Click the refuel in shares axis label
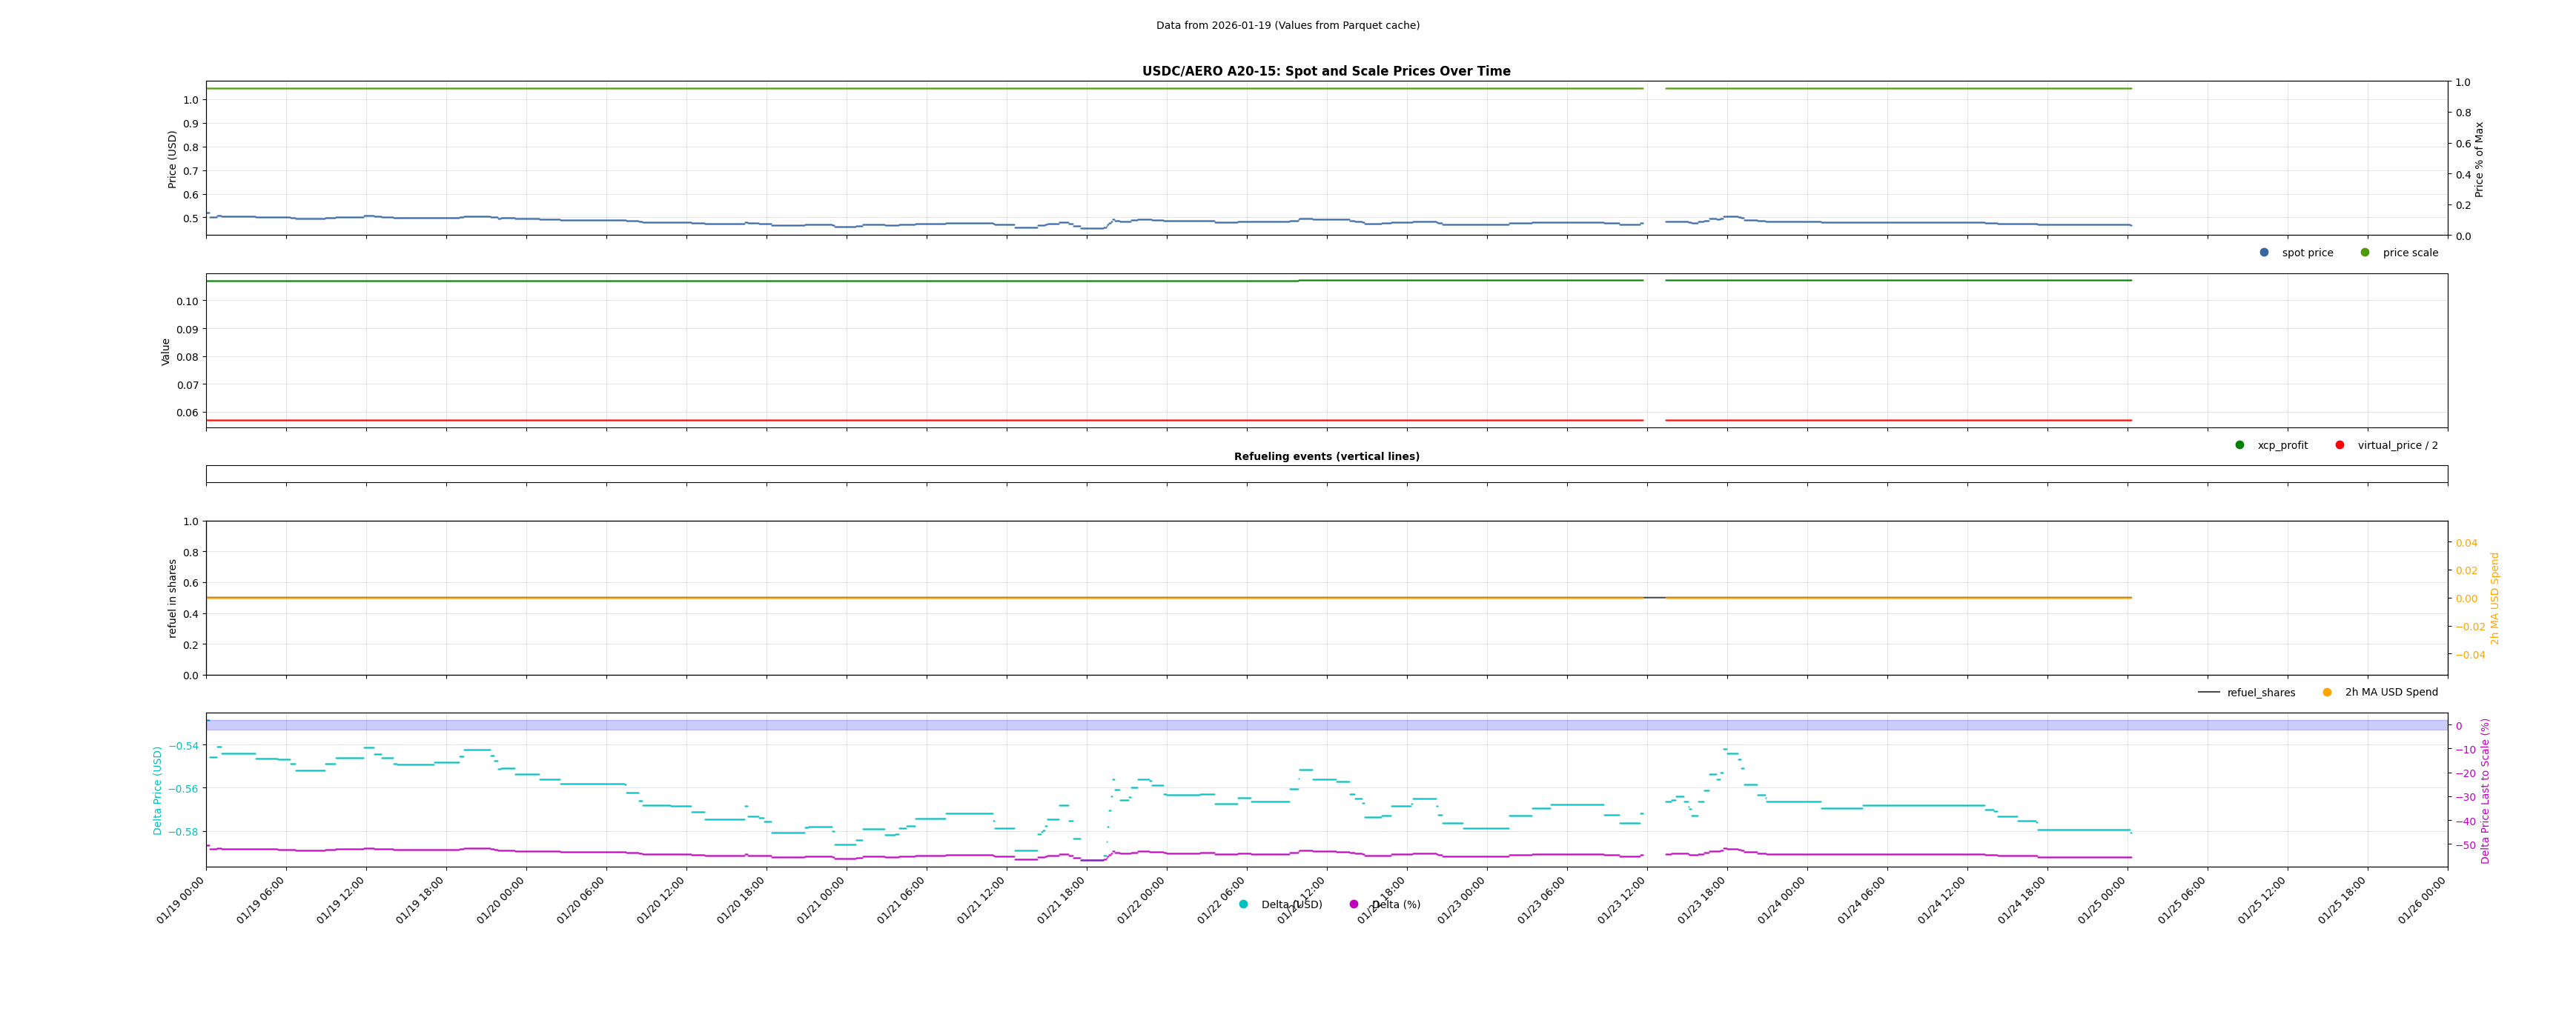 pyautogui.click(x=172, y=599)
